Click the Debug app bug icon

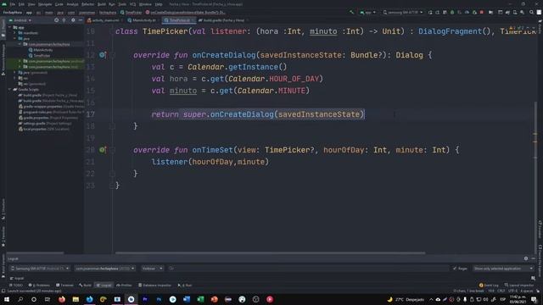[452, 13]
